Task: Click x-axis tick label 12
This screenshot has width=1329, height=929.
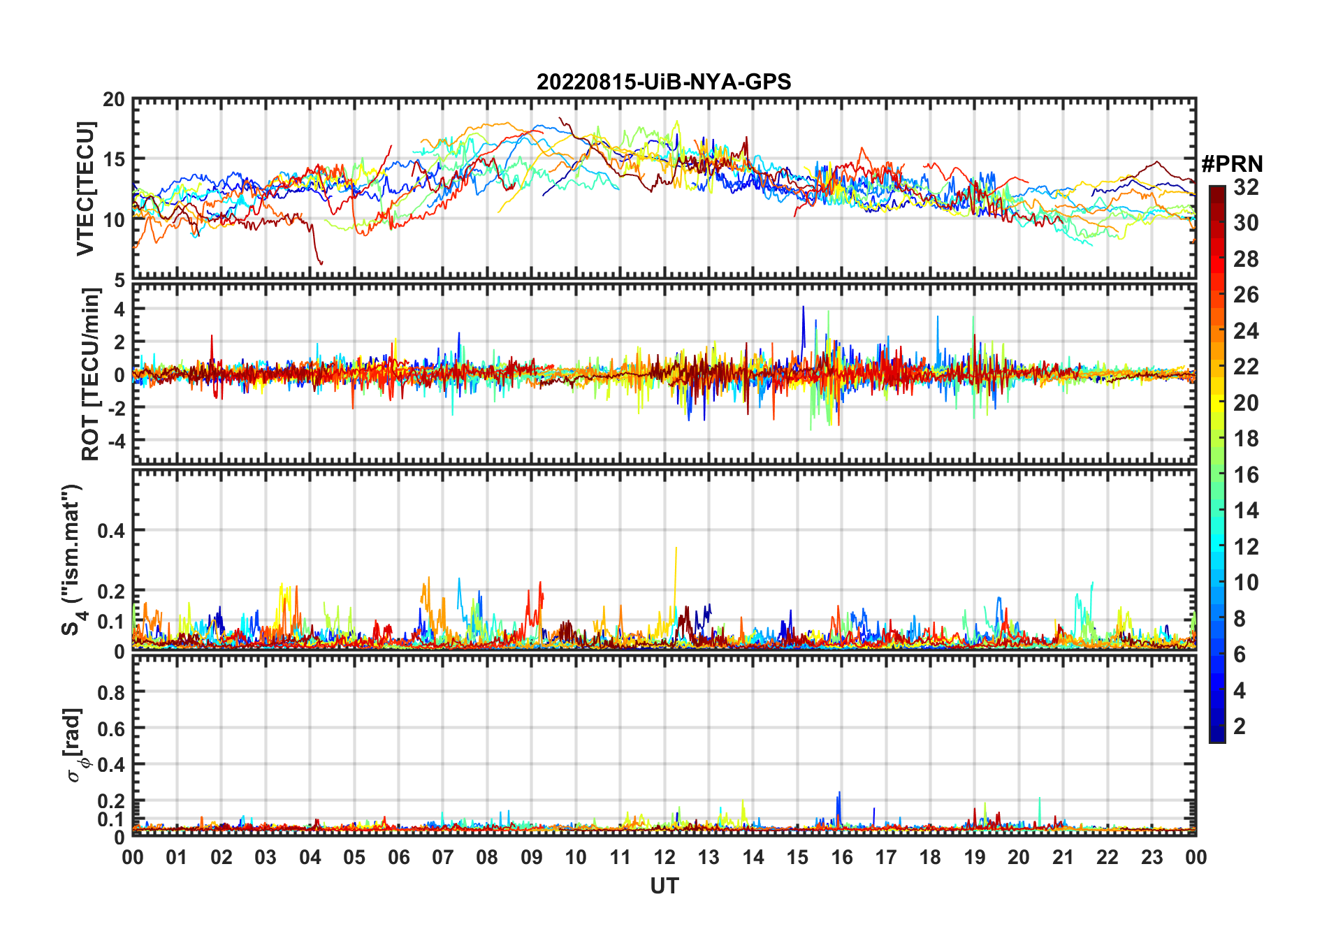Action: [x=664, y=857]
